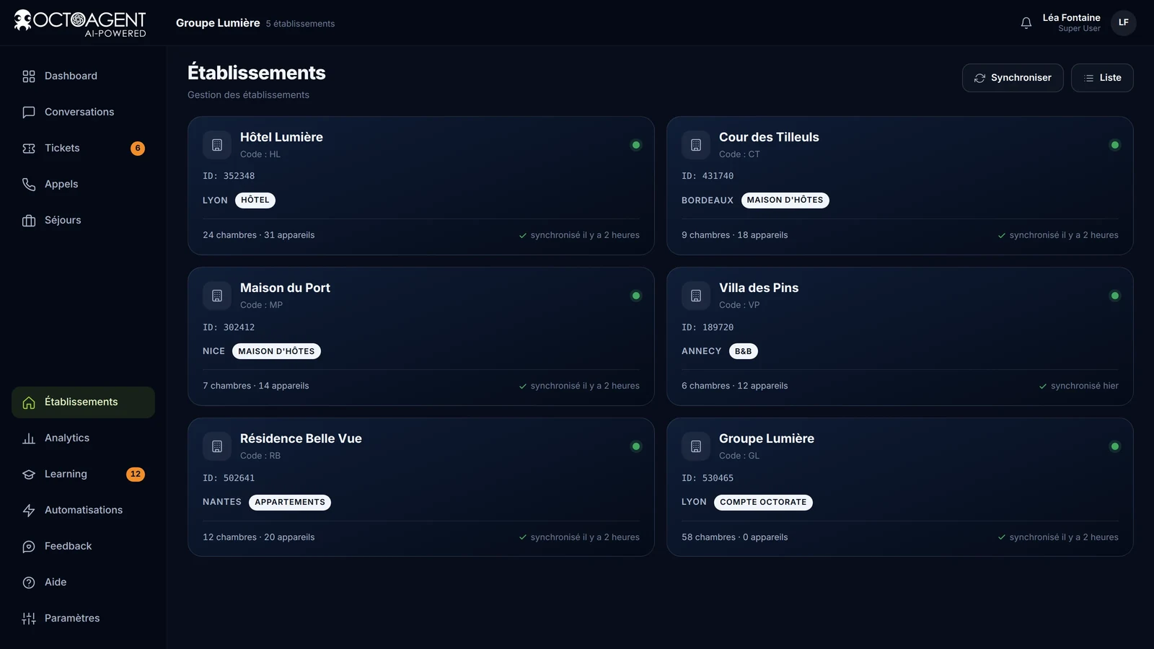Viewport: 1154px width, 649px height.
Task: Click the Groupe Lumière card building icon
Action: pos(696,446)
